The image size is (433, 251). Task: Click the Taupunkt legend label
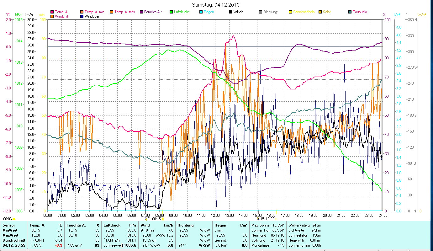360,12
